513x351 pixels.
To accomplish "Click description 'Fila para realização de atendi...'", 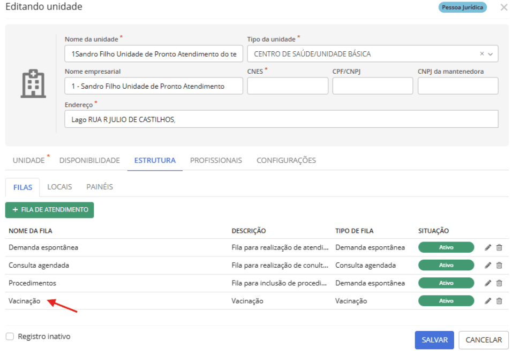I will pyautogui.click(x=280, y=247).
